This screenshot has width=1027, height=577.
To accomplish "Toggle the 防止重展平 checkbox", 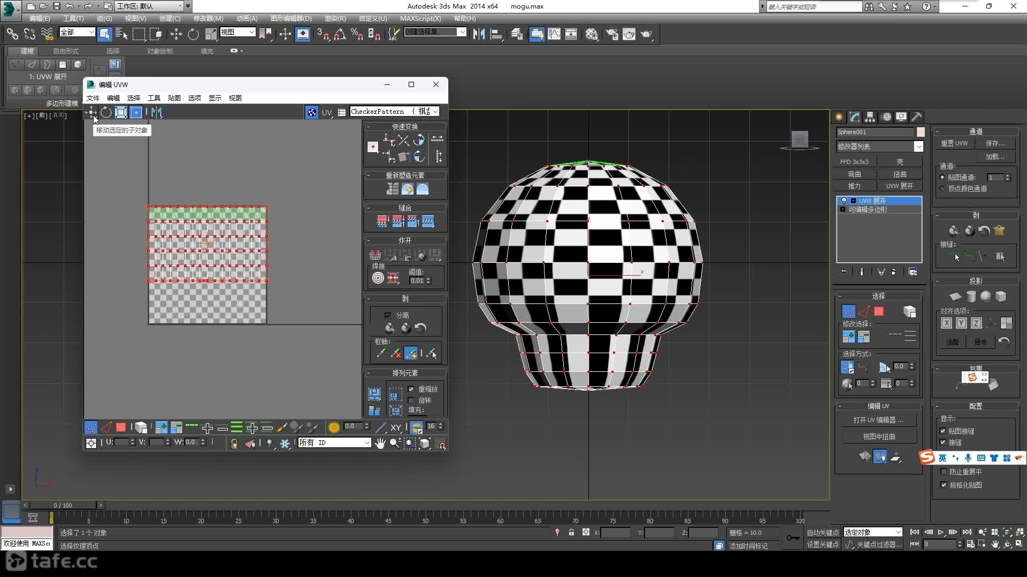I will point(944,472).
